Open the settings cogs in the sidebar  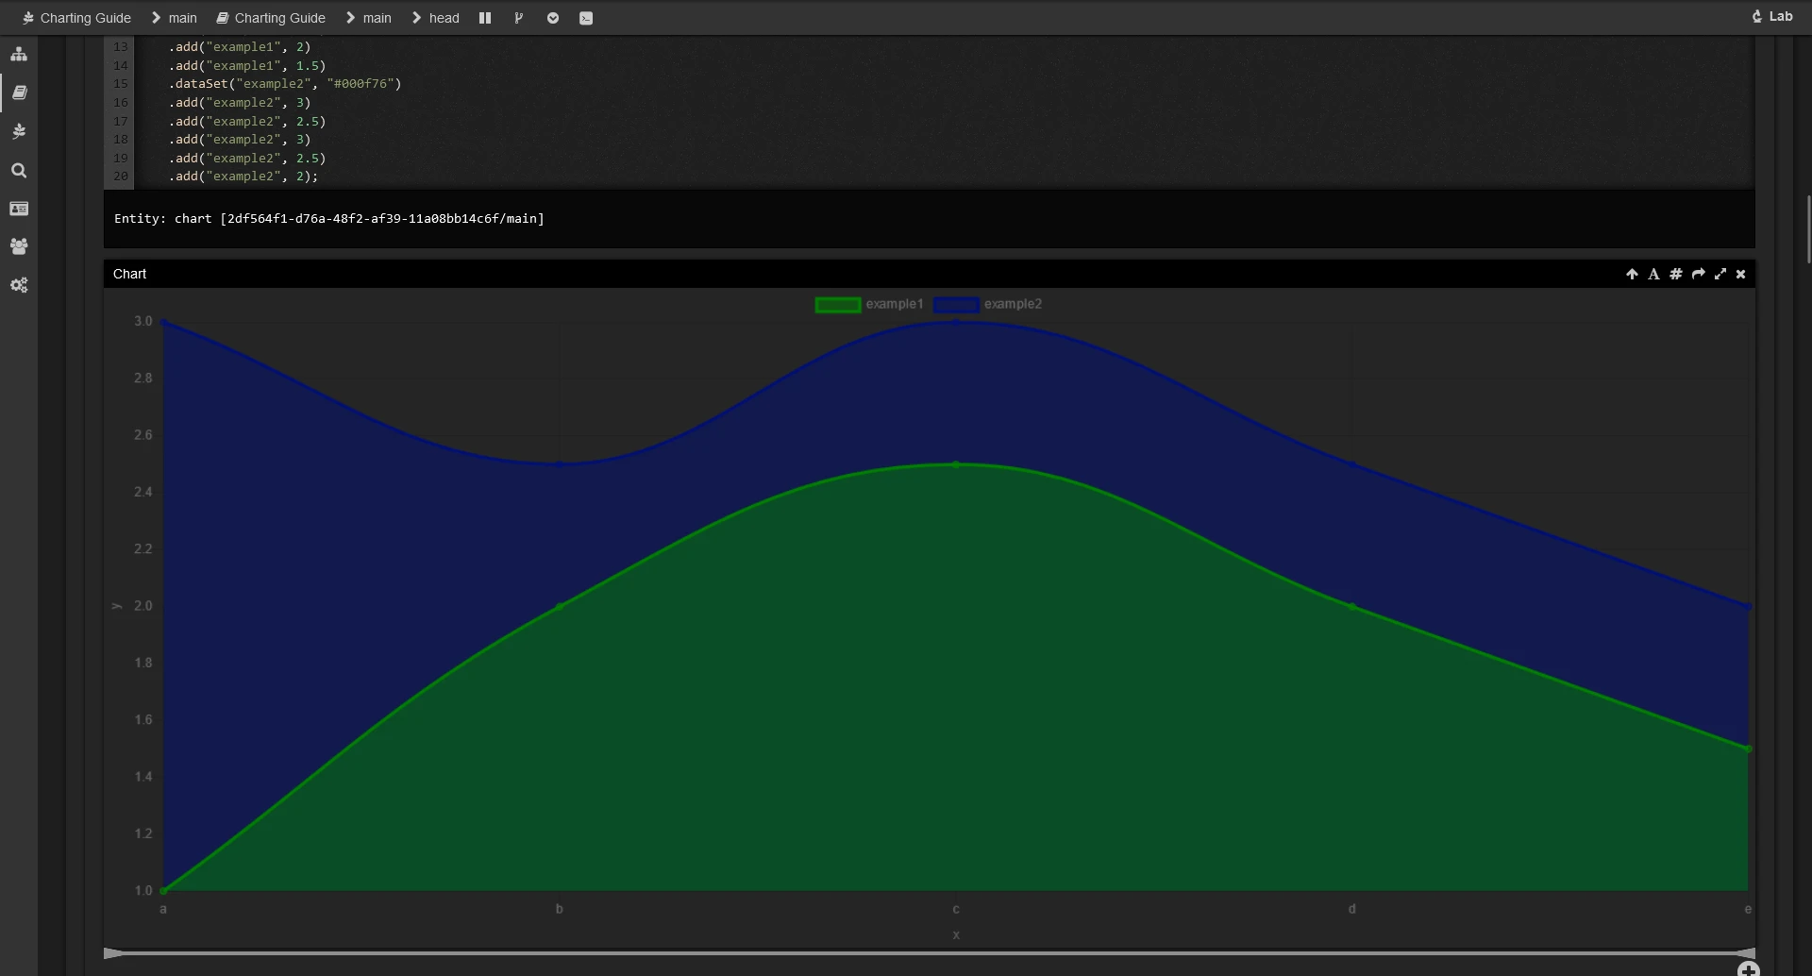[x=19, y=285]
